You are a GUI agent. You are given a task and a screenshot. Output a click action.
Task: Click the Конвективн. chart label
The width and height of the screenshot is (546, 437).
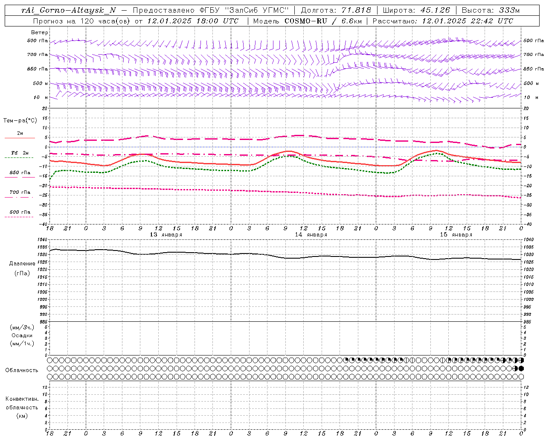coord(22,399)
